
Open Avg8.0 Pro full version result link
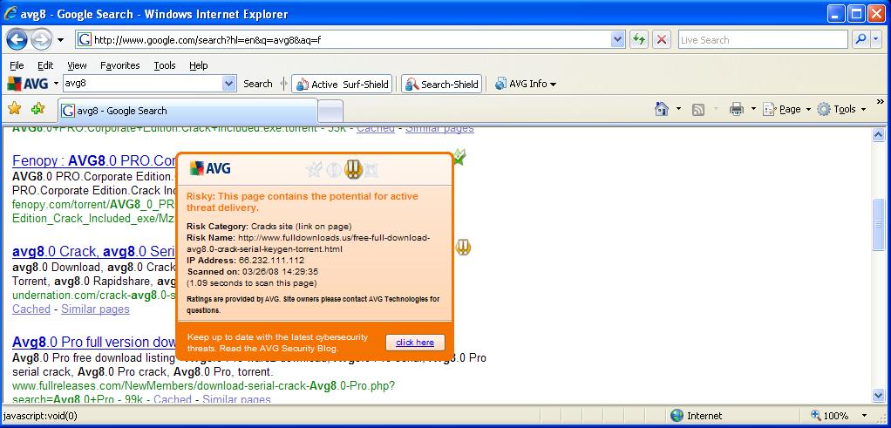(x=94, y=343)
